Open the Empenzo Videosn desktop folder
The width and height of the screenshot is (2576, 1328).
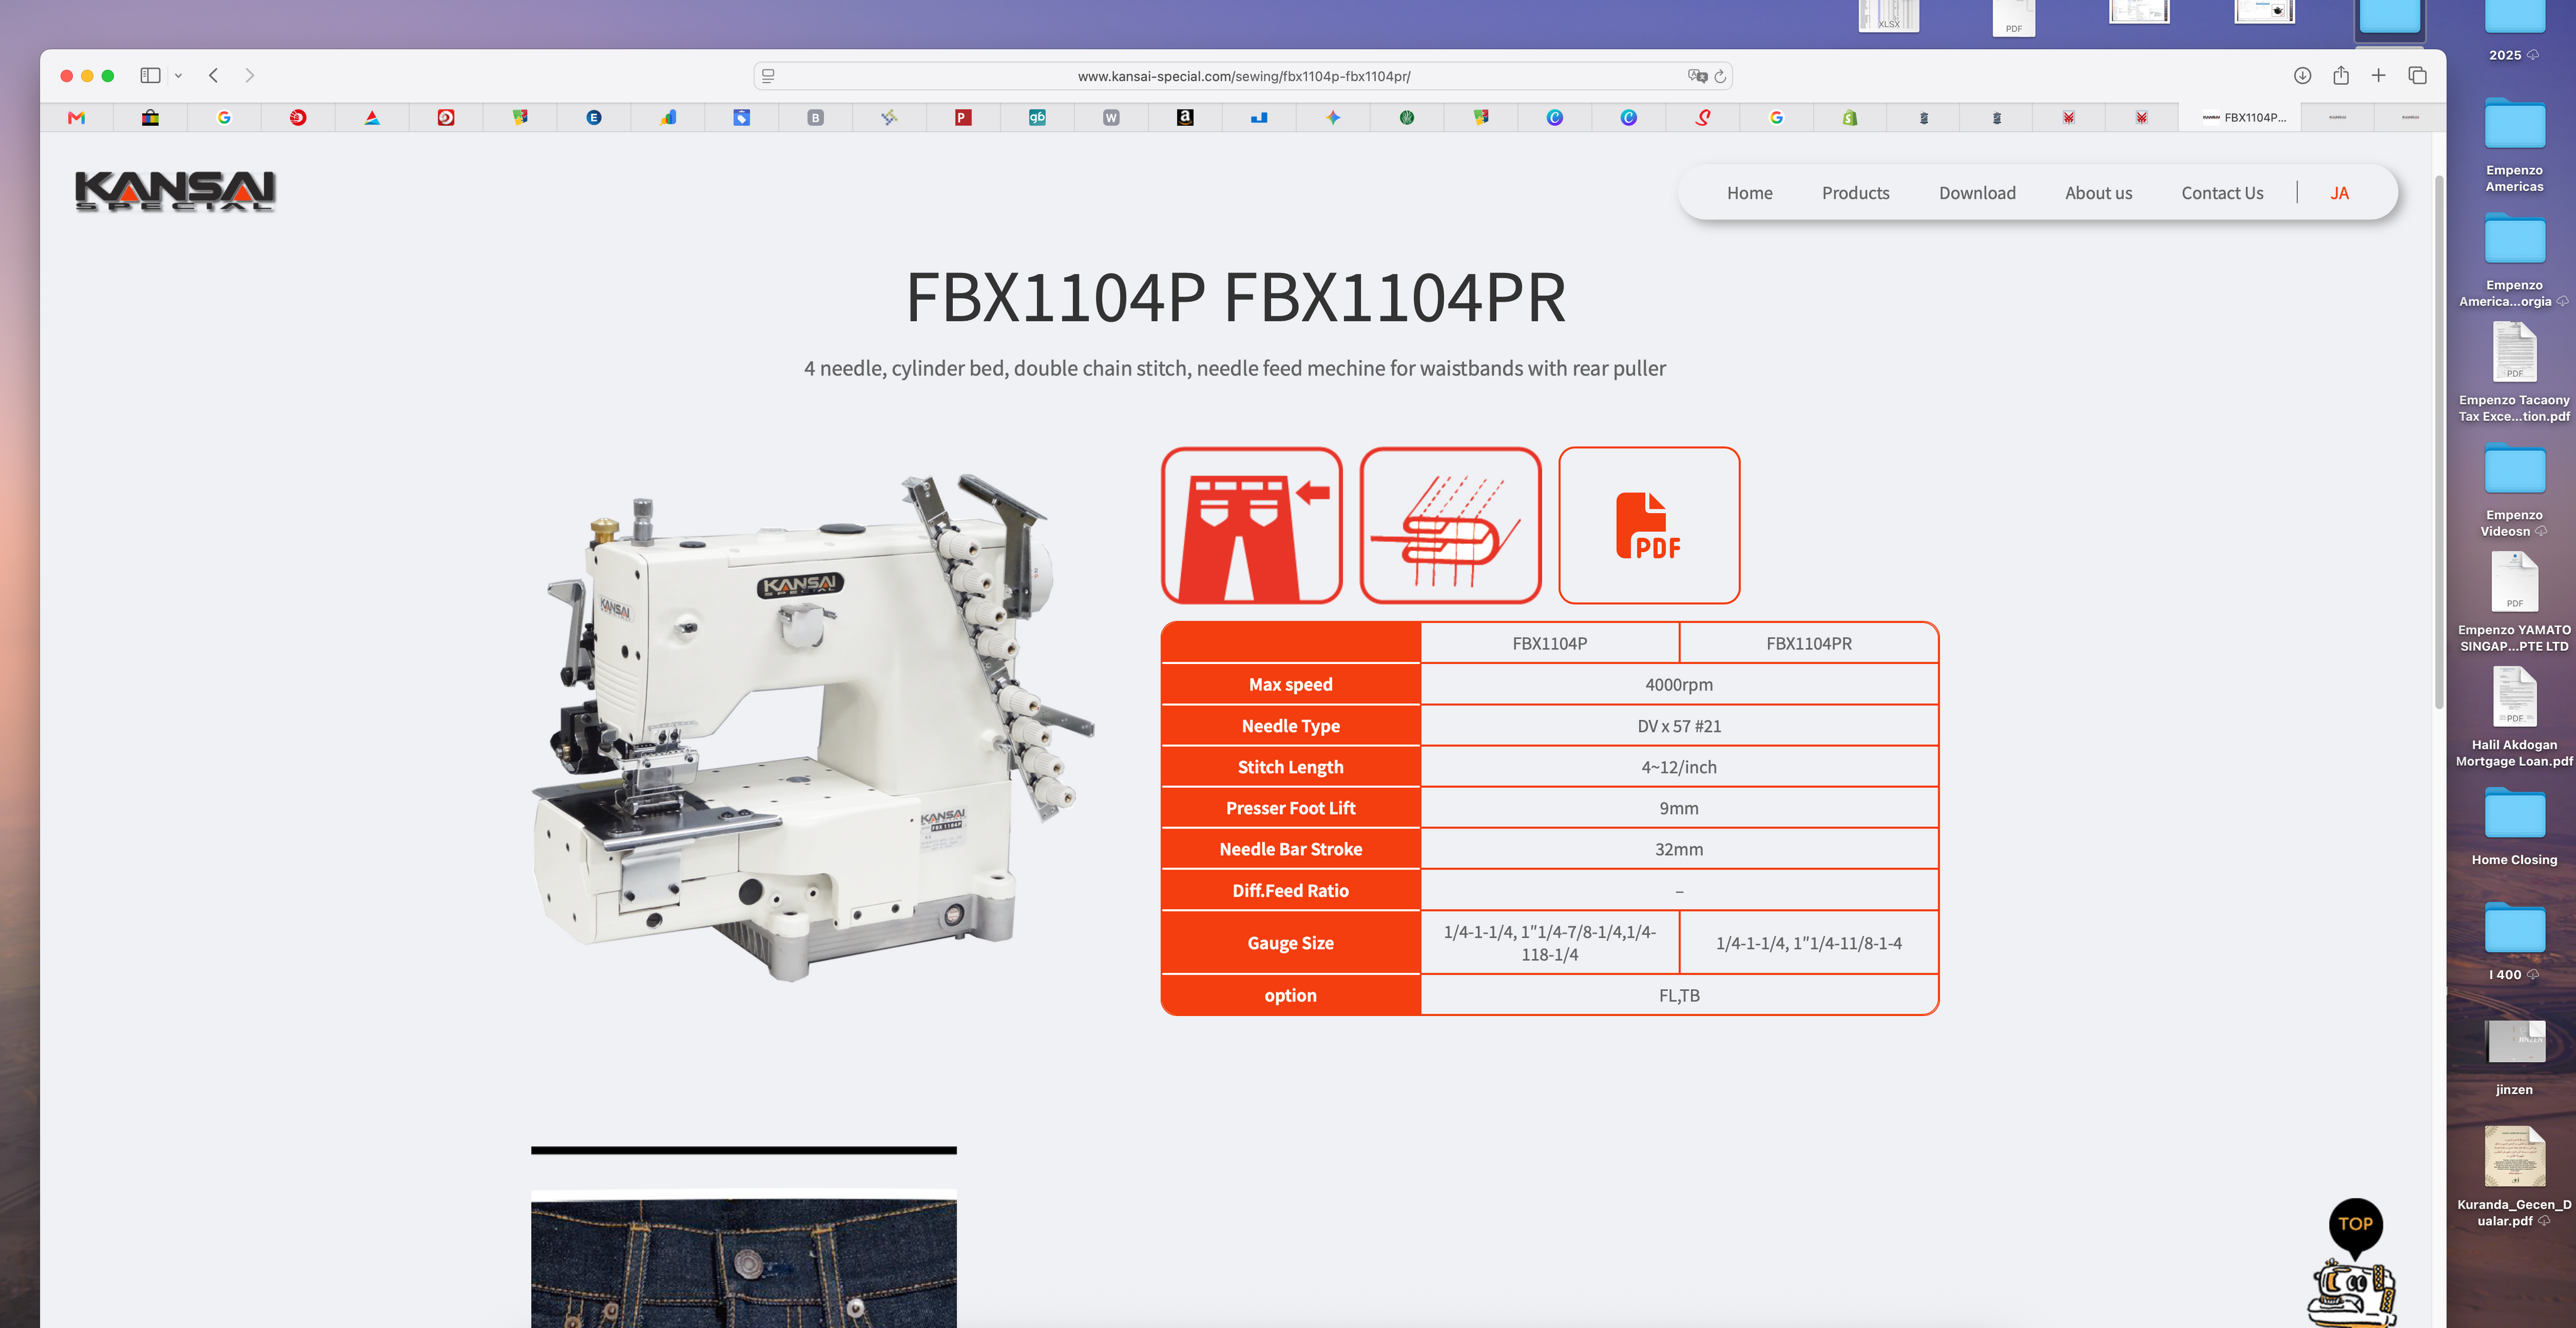[x=2514, y=490]
